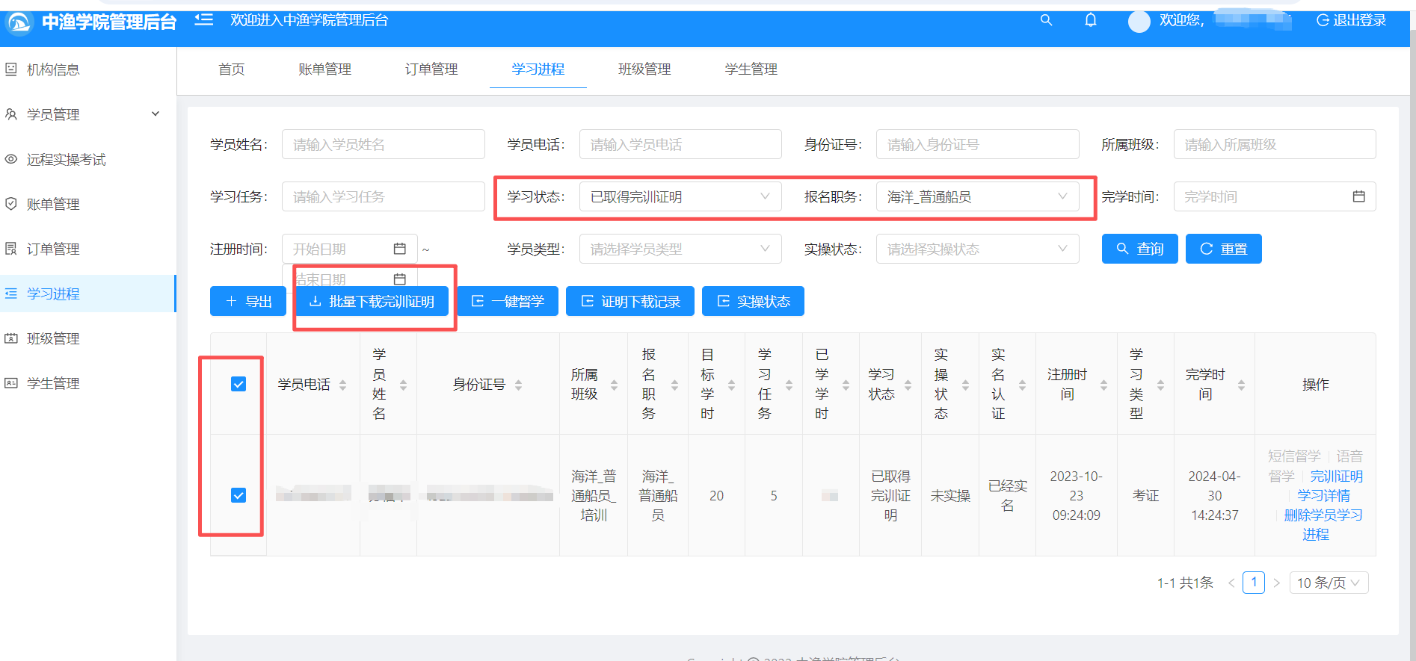Sort by 所属班级 column
Image resolution: width=1416 pixels, height=661 pixels.
point(615,385)
